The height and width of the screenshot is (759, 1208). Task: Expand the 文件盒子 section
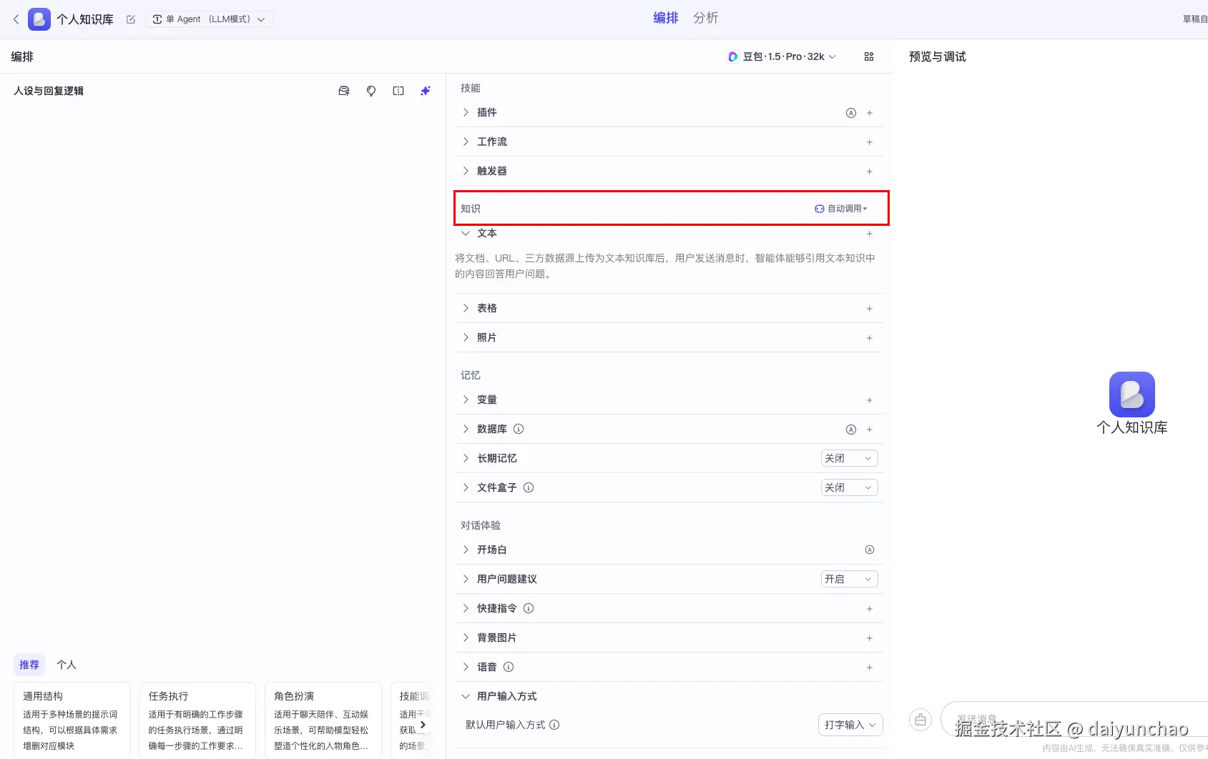point(466,487)
